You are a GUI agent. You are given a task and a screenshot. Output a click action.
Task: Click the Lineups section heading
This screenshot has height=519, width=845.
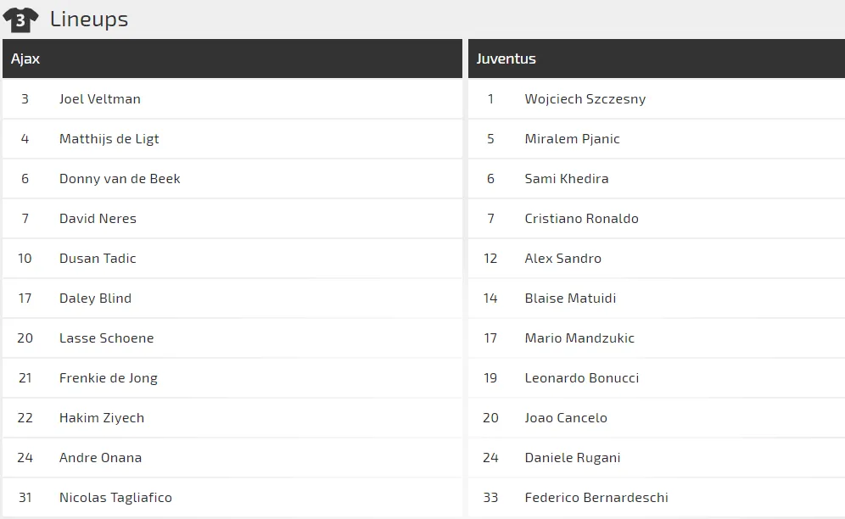click(89, 19)
